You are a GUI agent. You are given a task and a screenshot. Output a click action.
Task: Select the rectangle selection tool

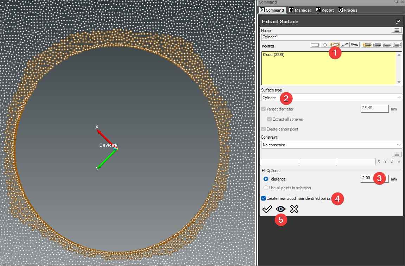315,45
